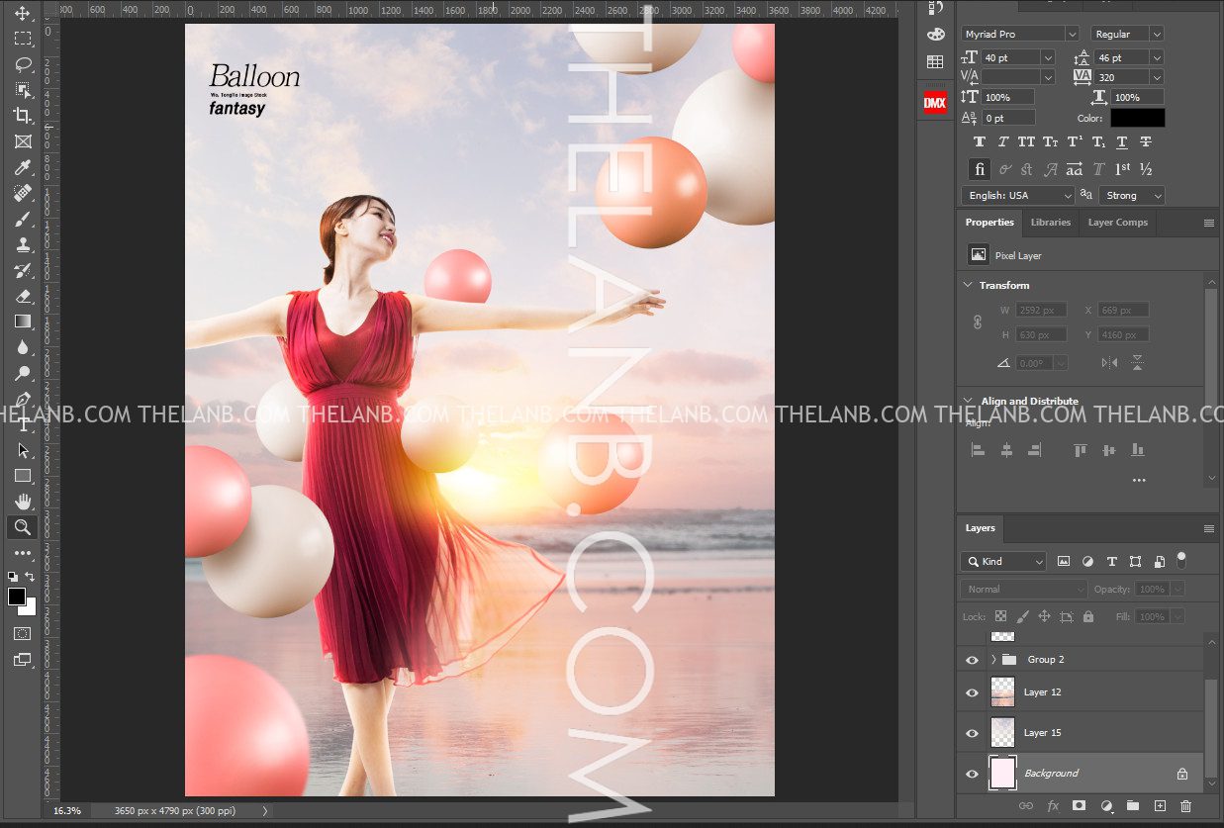Open the Layer Comps tab
The height and width of the screenshot is (828, 1224).
[1117, 223]
